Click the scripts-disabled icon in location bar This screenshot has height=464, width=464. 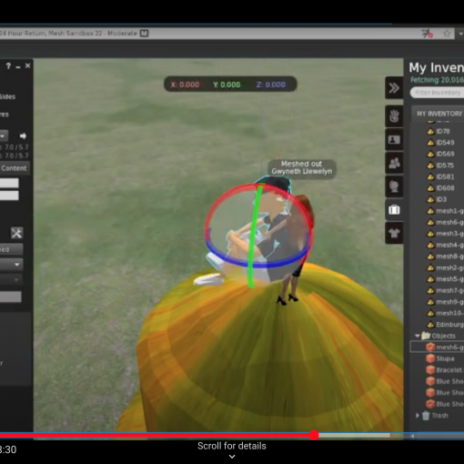pos(428,34)
